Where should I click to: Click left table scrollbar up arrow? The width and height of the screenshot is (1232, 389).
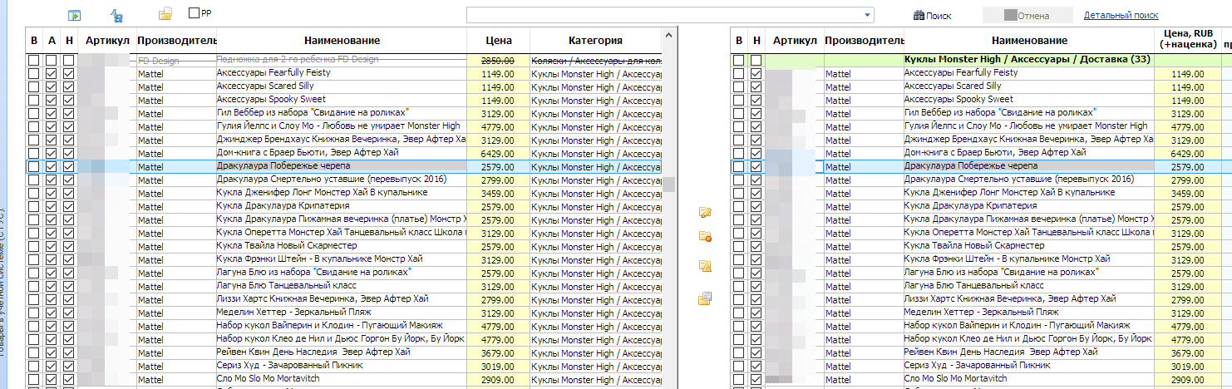coord(668,36)
